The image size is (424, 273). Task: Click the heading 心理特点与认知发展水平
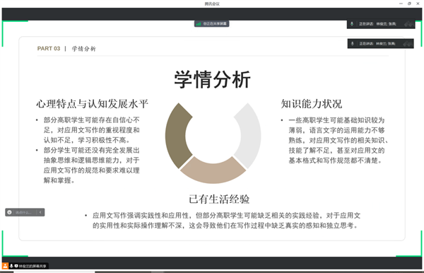(x=92, y=104)
